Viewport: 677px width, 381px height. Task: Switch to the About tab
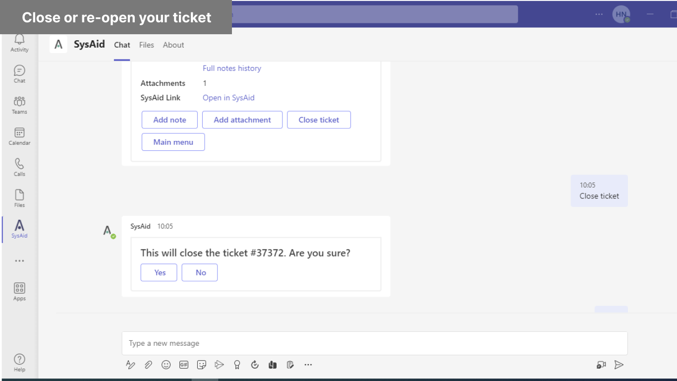(173, 45)
